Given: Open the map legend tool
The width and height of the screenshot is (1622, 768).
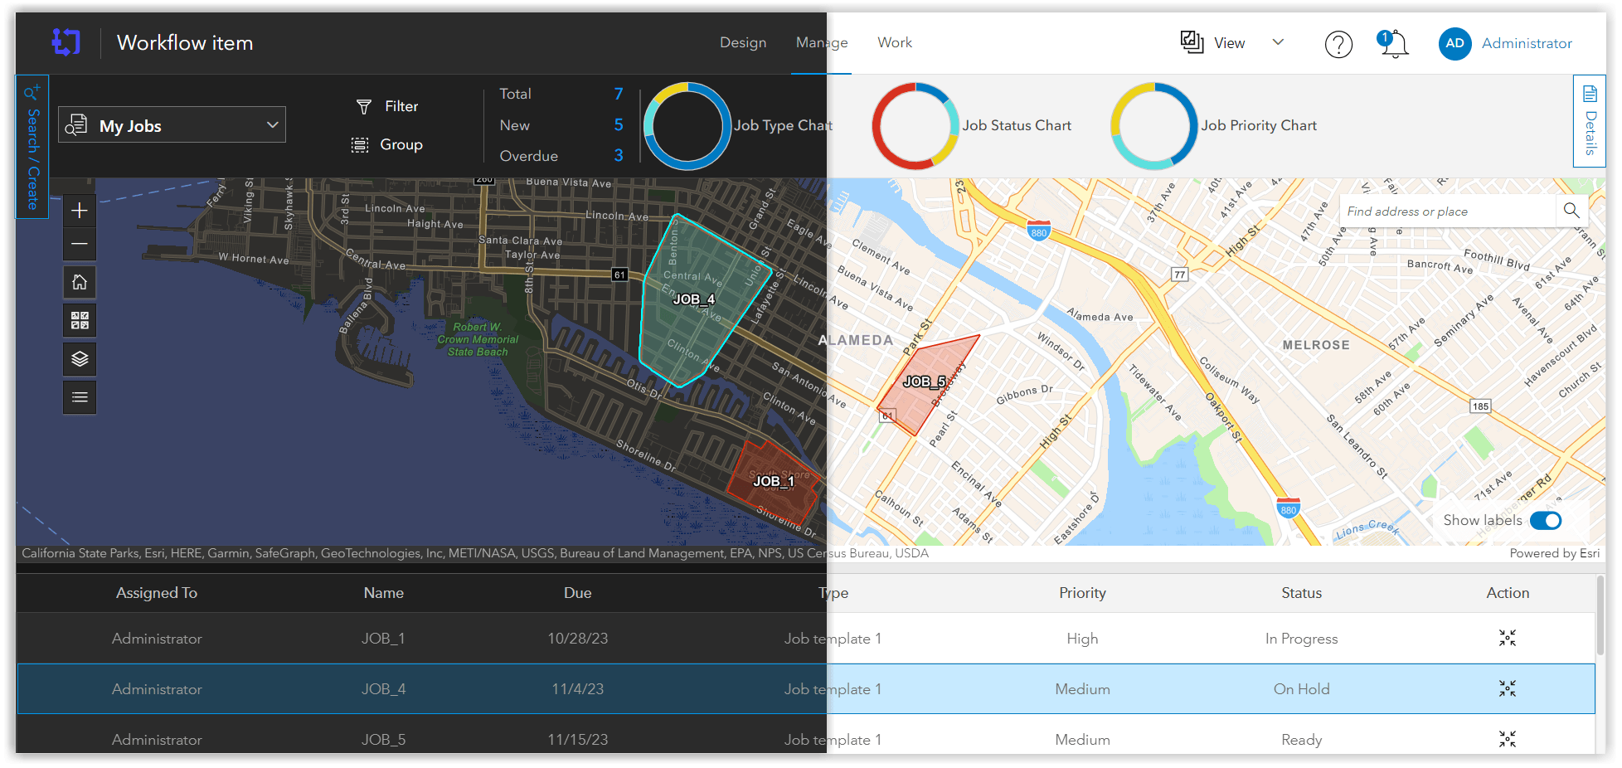Looking at the screenshot, I should point(80,397).
